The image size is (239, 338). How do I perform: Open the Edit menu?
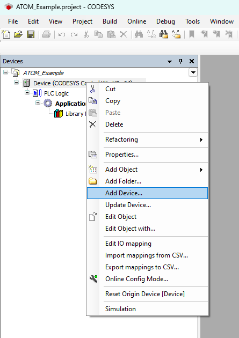point(33,21)
